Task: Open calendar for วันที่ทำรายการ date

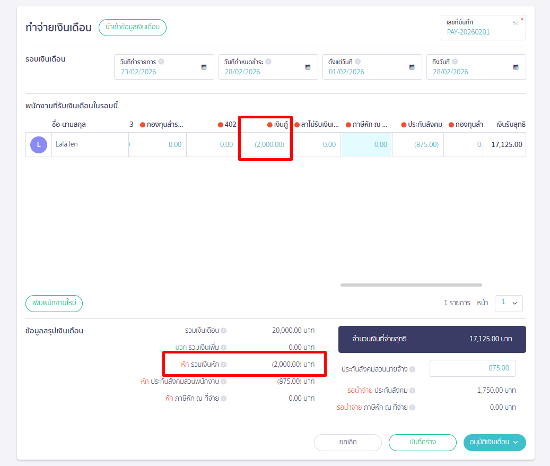Action: pyautogui.click(x=204, y=67)
